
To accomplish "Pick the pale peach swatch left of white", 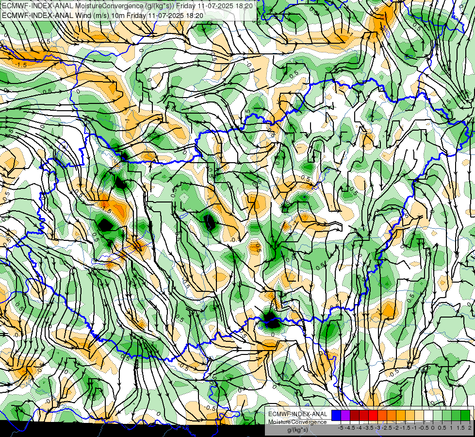I will (x=419, y=416).
